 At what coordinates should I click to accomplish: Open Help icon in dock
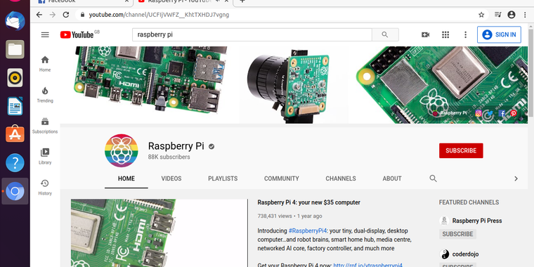click(15, 163)
